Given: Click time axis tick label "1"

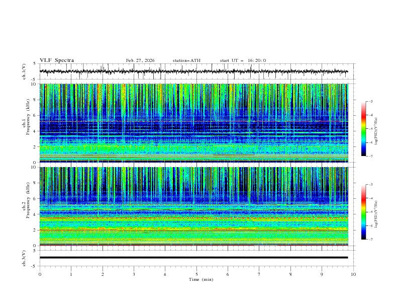Looking at the screenshot, I should coord(71,274).
